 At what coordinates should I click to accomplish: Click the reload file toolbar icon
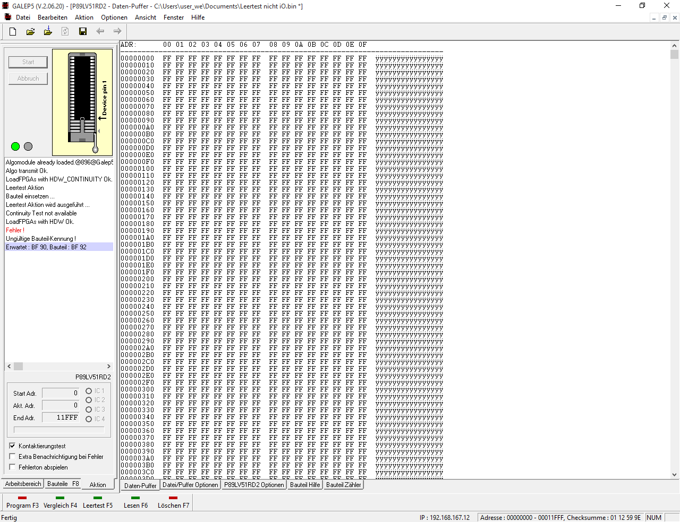[x=65, y=31]
